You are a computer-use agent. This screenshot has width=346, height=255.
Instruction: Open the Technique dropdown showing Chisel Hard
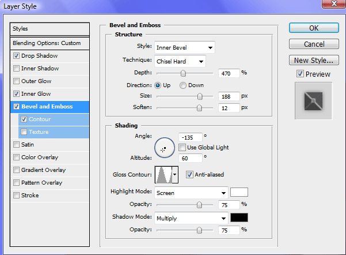(180, 61)
